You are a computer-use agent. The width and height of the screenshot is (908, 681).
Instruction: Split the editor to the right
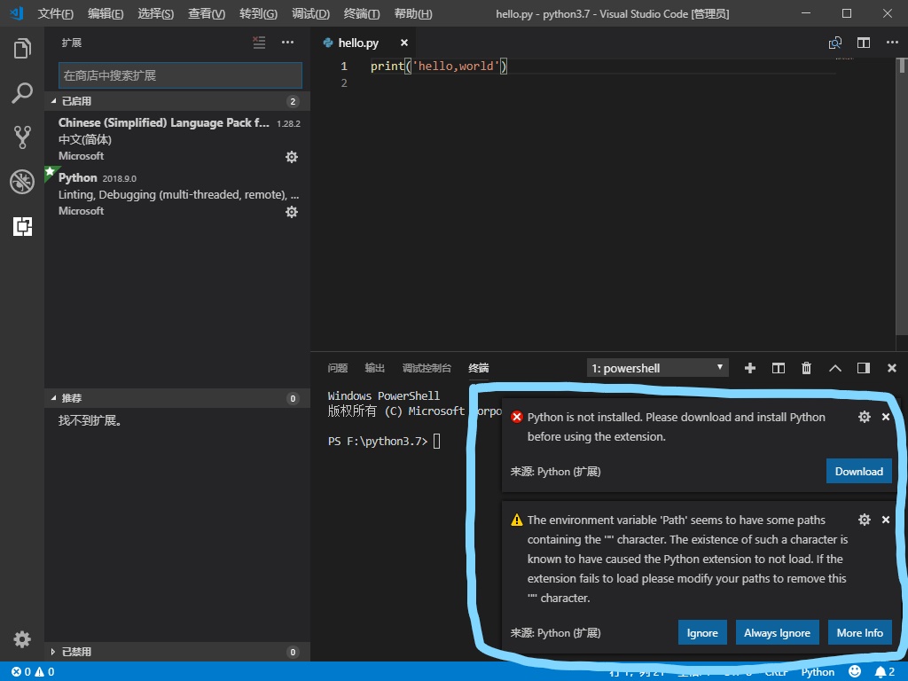[864, 43]
